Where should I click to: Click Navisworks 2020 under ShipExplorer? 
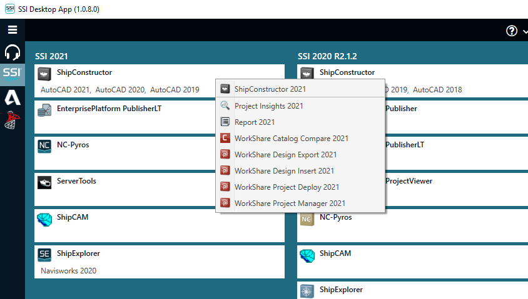[68, 271]
